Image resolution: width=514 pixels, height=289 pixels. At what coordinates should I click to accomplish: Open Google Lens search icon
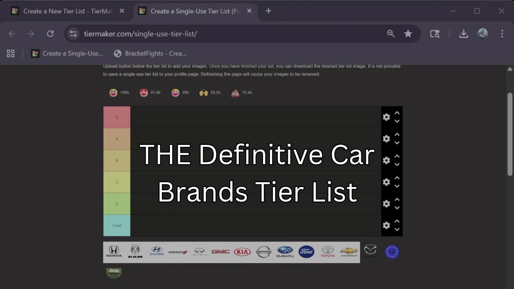[x=435, y=34]
